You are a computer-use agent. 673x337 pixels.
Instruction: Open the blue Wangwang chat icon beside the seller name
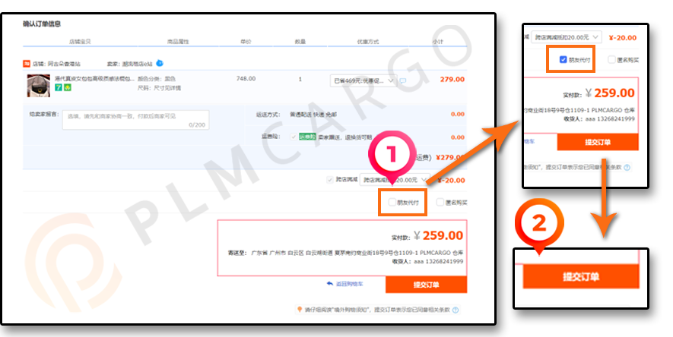coord(160,63)
